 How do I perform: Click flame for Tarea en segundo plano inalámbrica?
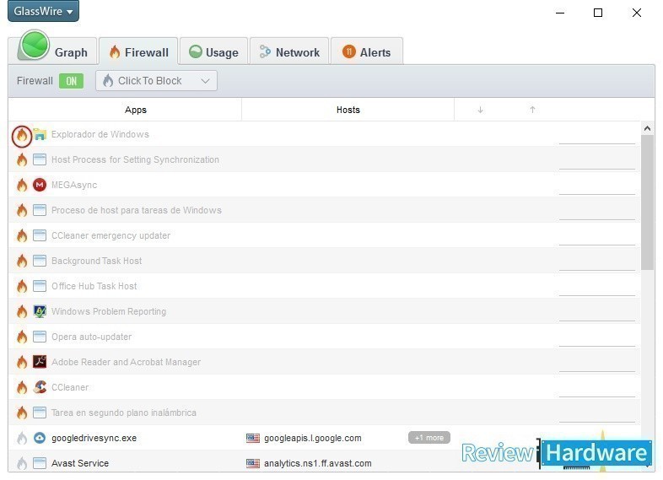[22, 413]
